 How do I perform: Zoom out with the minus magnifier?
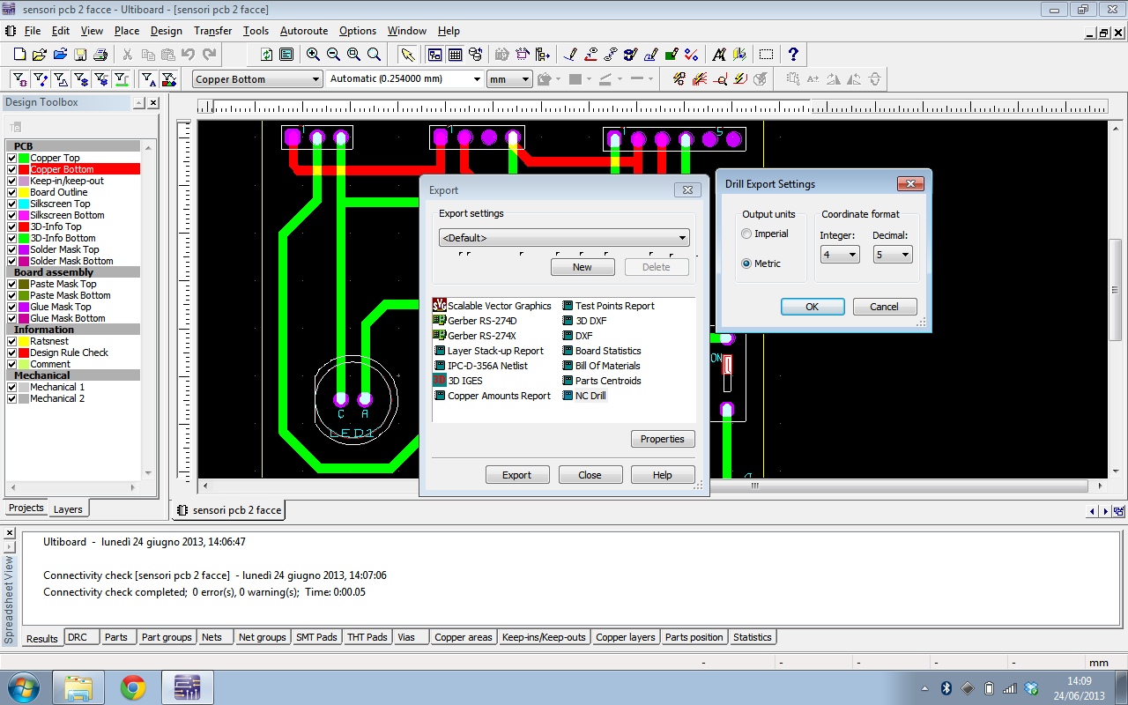coord(333,54)
